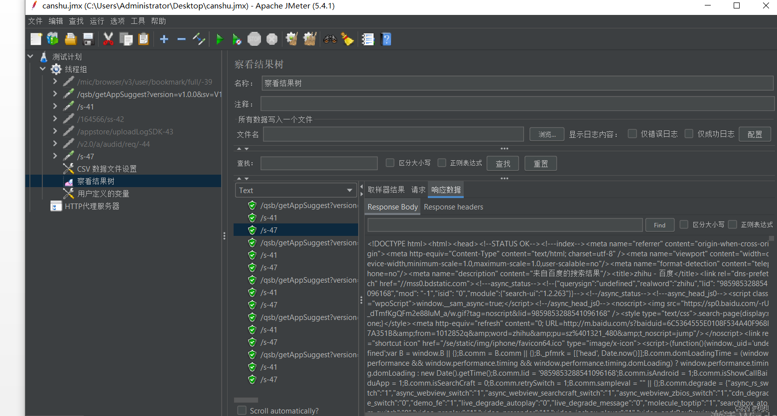This screenshot has width=777, height=416.
Task: Click the Clear results broom-gear icon
Action: click(x=292, y=39)
